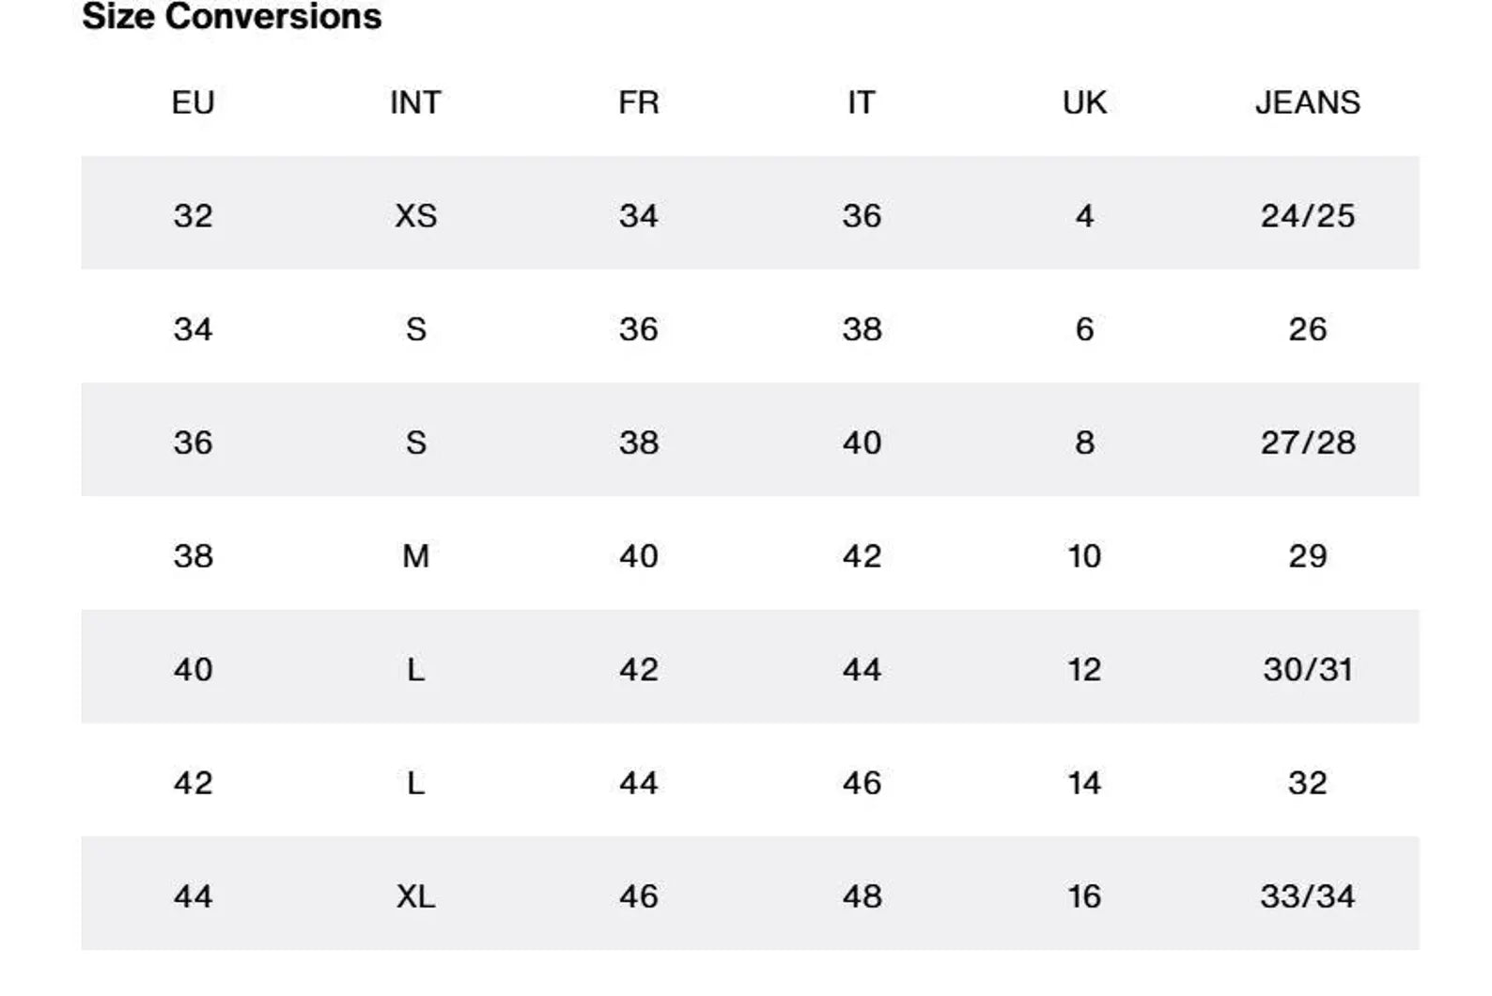The width and height of the screenshot is (1492, 996).
Task: Click the FR column header
Action: (638, 102)
